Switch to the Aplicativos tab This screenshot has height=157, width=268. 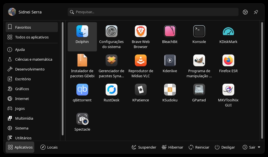coord(20,147)
